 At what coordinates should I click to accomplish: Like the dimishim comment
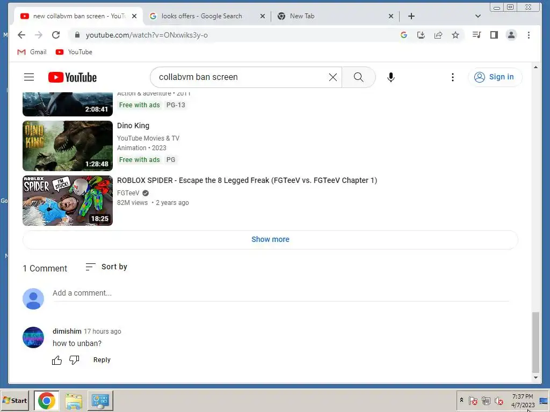coord(57,360)
